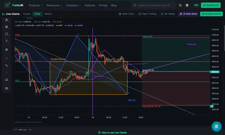This screenshot has width=225, height=135.
Task: Open Paper Trading
Action: 147,14
